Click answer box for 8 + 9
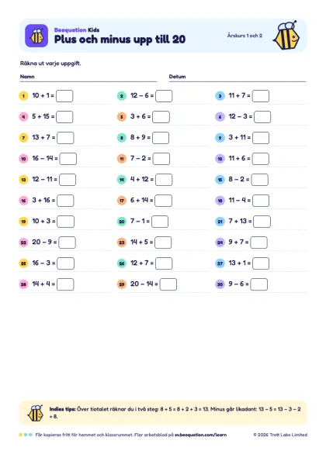This screenshot has width=326, height=461. [161, 138]
